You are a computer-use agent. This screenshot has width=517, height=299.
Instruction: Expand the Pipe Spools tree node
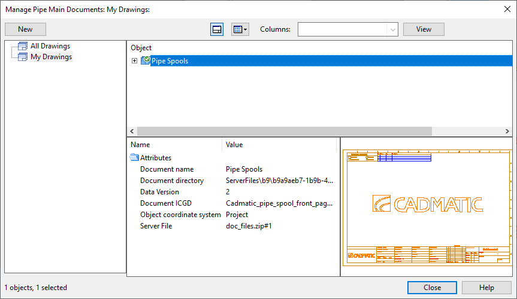coord(134,60)
